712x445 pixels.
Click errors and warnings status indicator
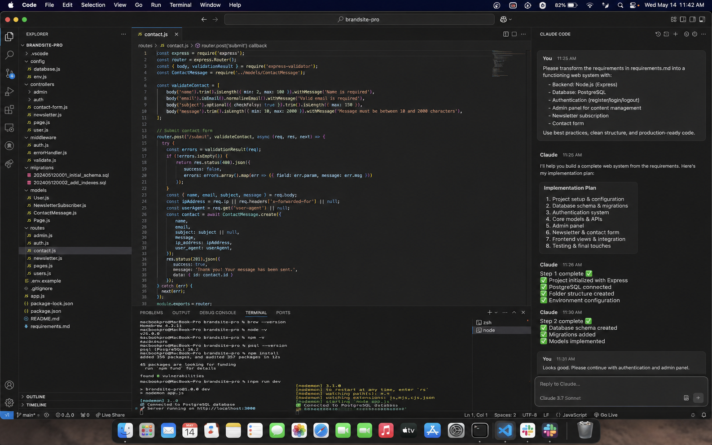[x=65, y=415]
